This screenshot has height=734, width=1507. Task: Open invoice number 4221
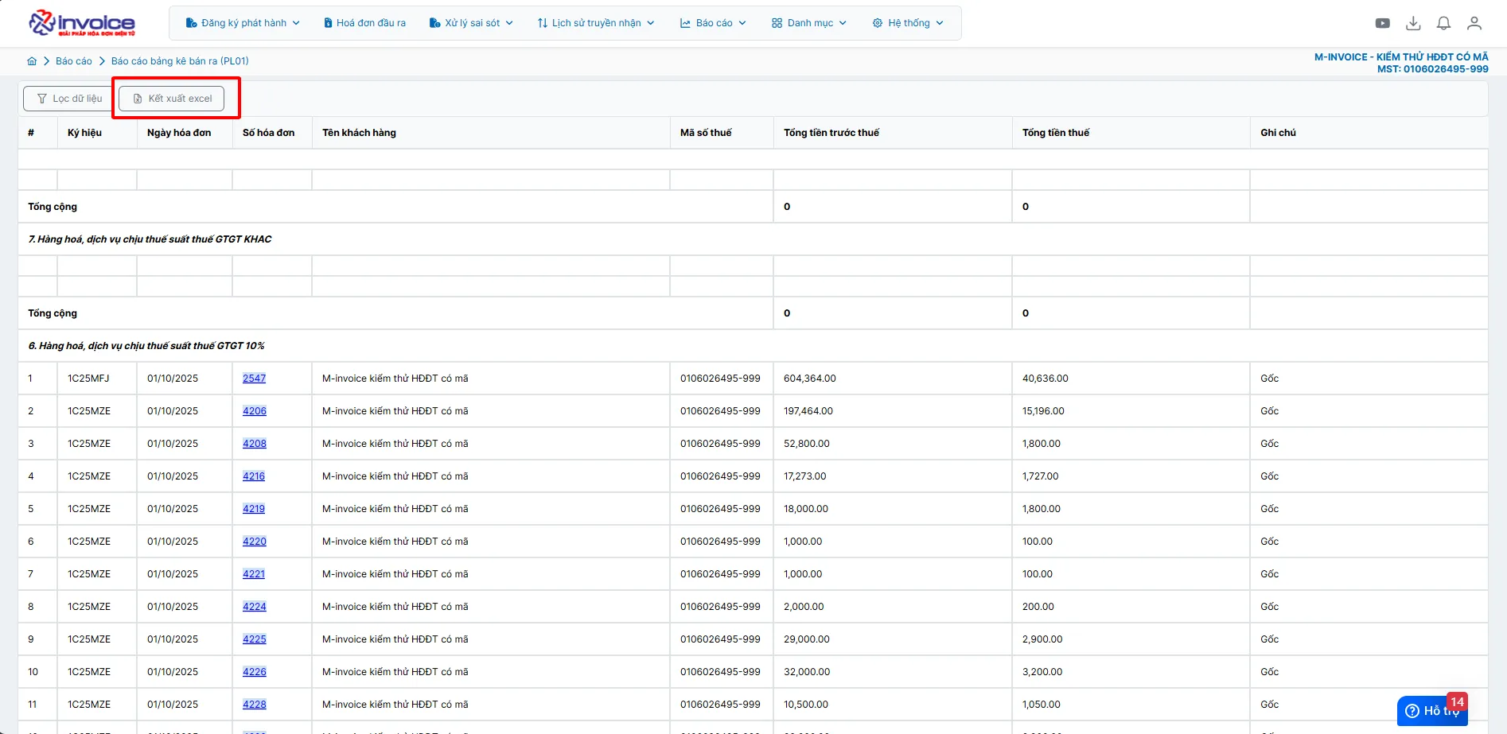[254, 574]
